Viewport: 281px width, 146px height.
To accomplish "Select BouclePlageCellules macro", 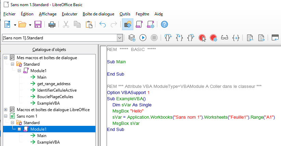I will [x=55, y=96].
